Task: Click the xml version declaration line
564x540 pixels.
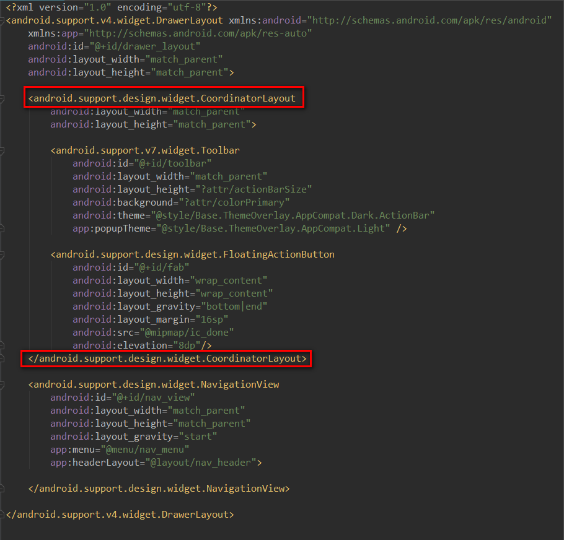Action: tap(112, 7)
